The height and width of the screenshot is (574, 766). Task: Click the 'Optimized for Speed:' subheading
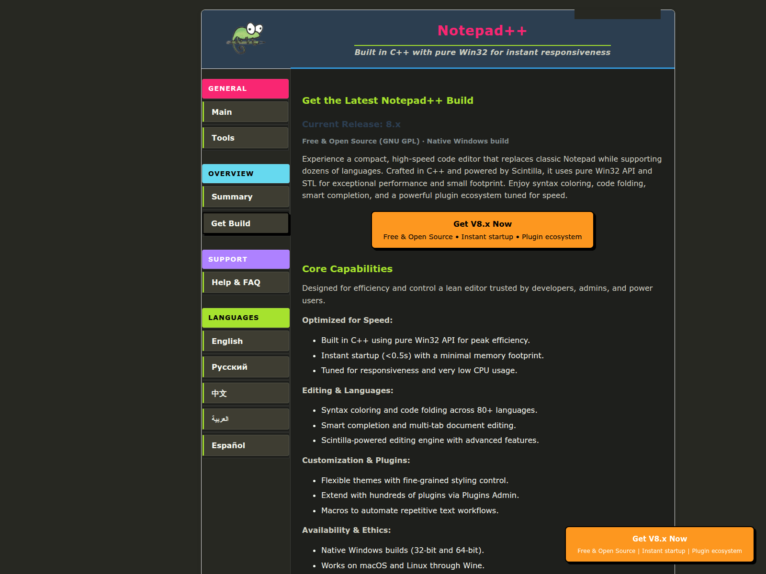click(347, 320)
